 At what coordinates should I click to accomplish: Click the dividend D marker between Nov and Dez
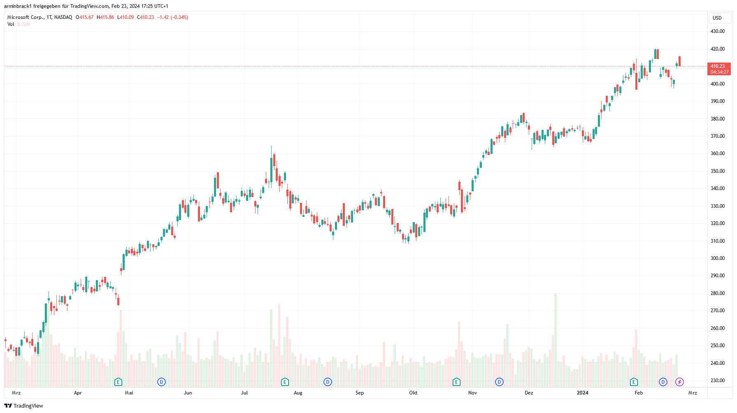click(x=499, y=382)
